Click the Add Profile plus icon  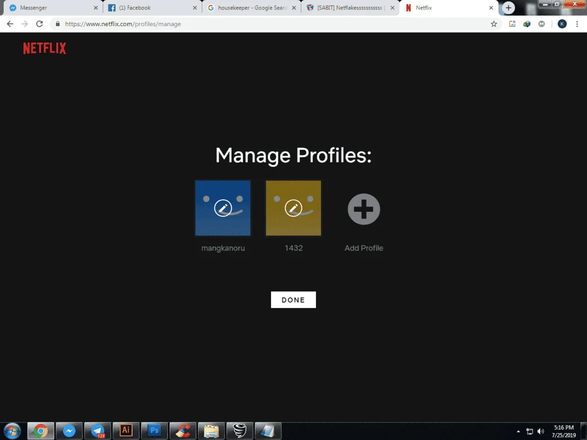point(364,209)
